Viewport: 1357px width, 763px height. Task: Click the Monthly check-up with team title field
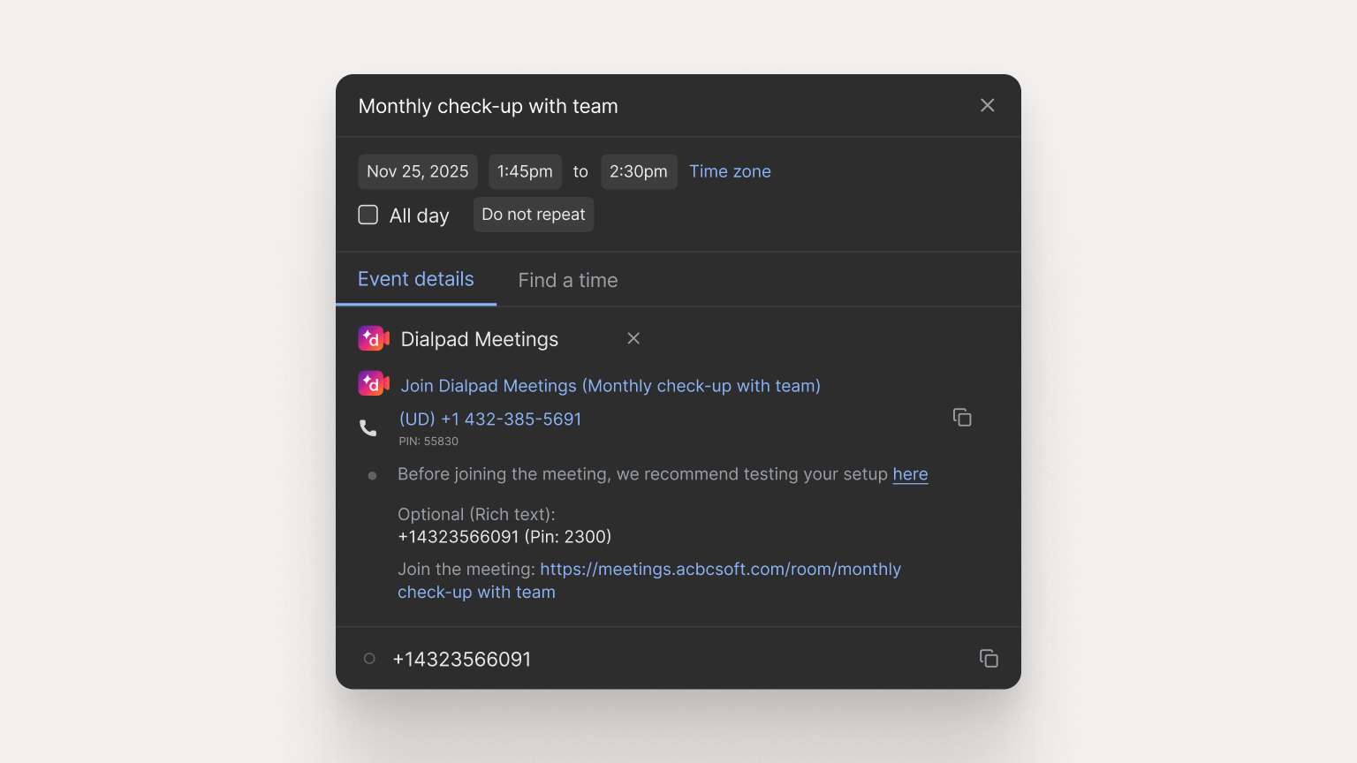(x=488, y=106)
